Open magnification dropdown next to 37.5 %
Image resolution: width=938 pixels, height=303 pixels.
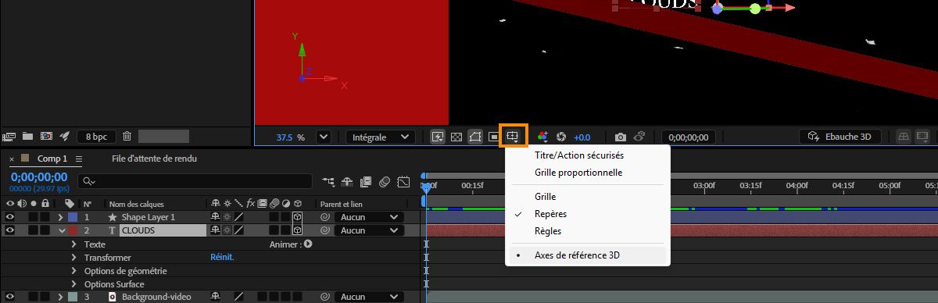pos(323,137)
